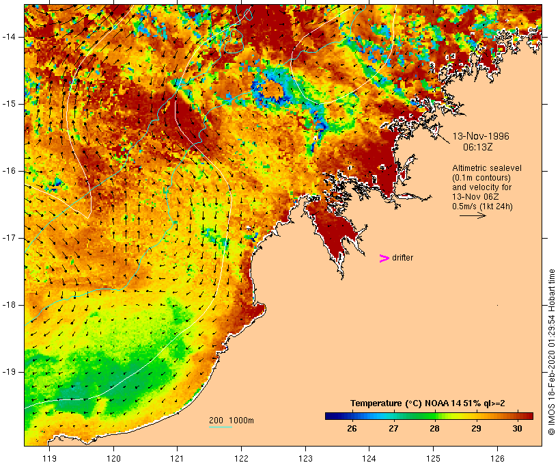
Task: Click the latitude label '-14'
Action: tap(9, 37)
